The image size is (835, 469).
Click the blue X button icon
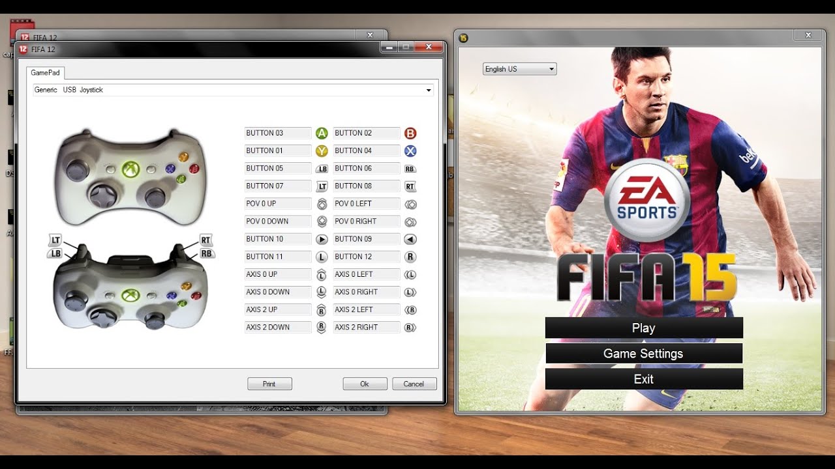tap(410, 150)
